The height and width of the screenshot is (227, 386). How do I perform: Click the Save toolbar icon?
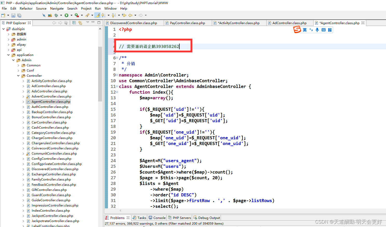(13, 15)
